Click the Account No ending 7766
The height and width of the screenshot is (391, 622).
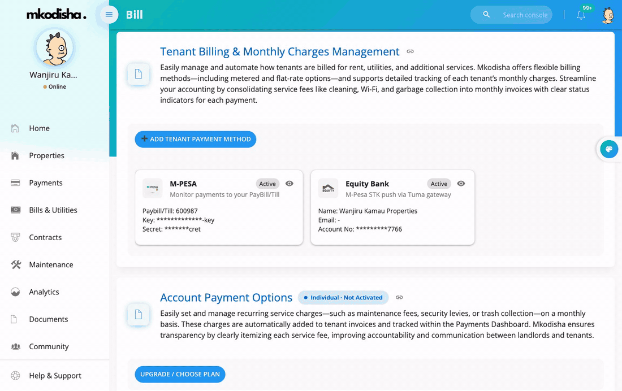click(x=360, y=229)
